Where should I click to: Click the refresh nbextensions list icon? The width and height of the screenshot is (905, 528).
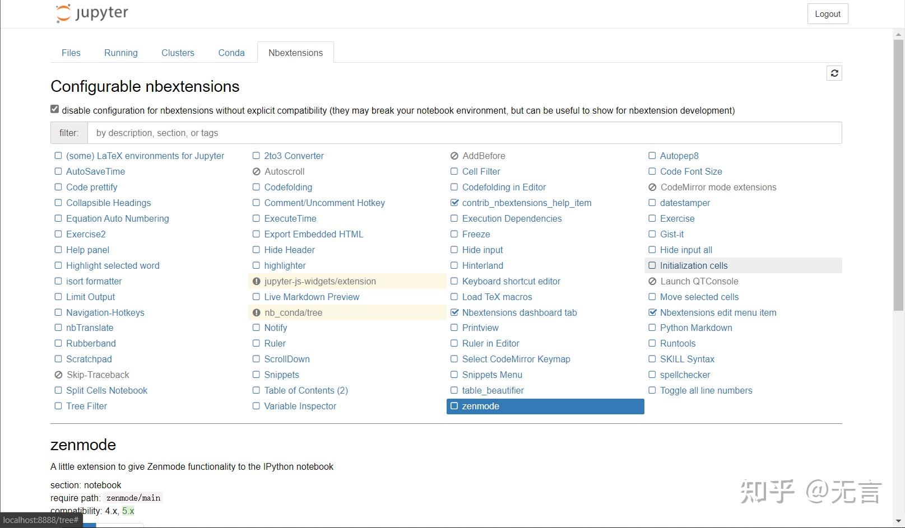pyautogui.click(x=834, y=73)
